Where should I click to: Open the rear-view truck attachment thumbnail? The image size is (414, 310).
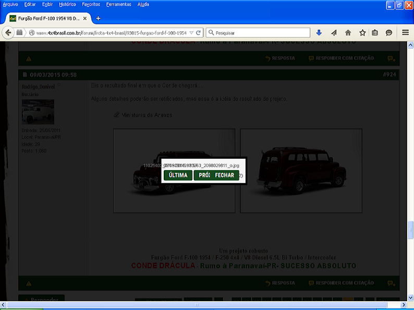click(x=301, y=171)
